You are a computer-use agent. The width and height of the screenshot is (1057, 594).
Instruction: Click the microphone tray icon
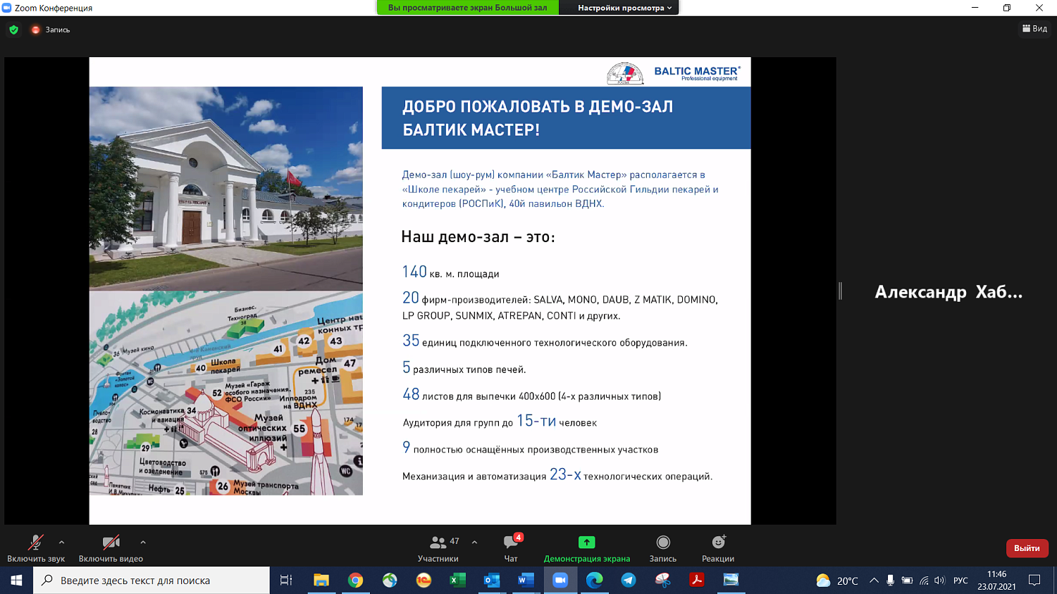(891, 581)
